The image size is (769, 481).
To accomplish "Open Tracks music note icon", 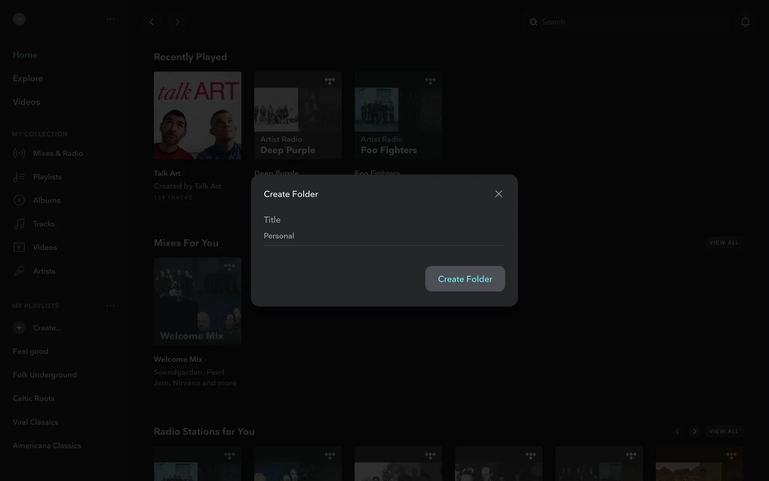I will tap(19, 224).
